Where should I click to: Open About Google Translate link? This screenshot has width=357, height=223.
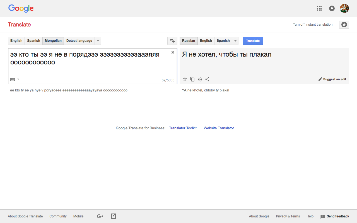click(x=25, y=216)
